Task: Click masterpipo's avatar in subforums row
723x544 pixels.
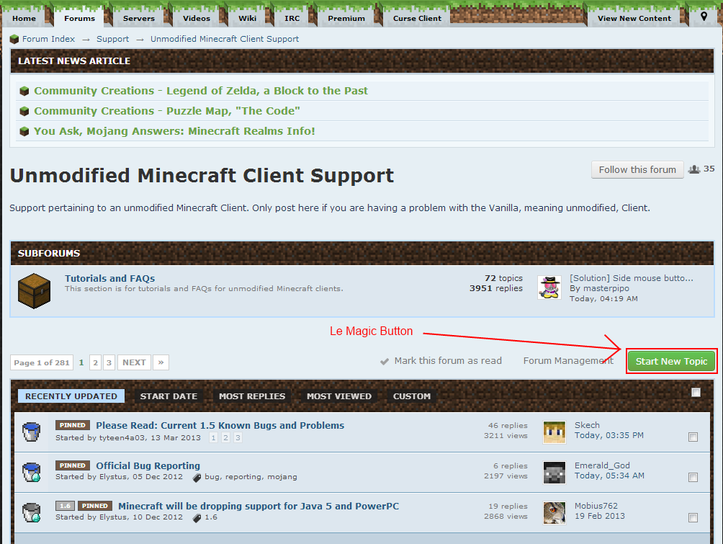Action: tap(549, 287)
